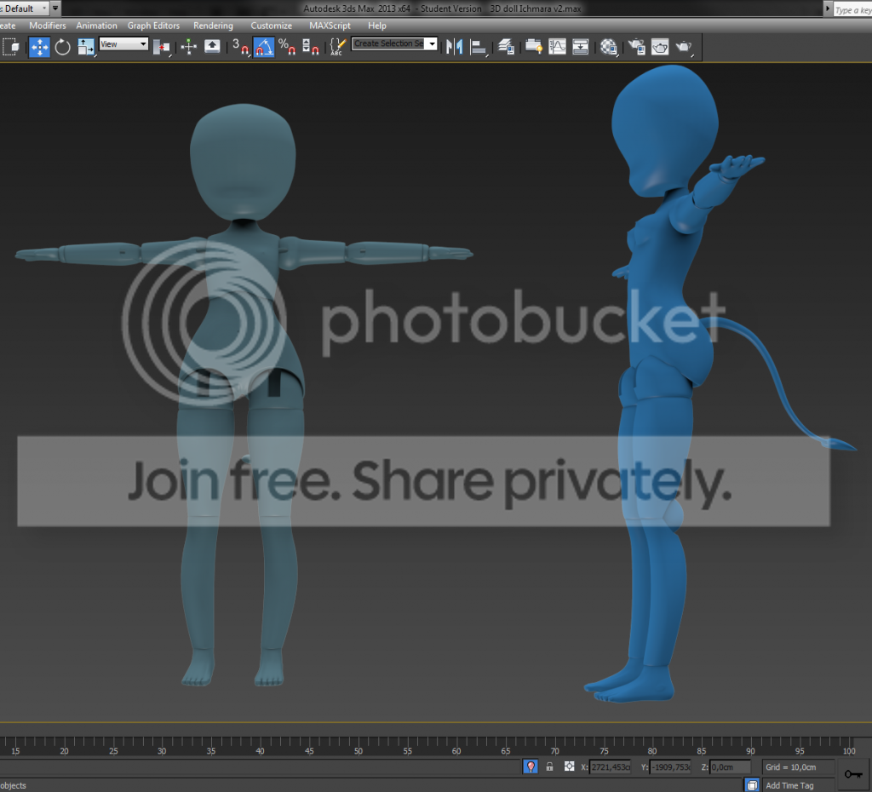Screen dimensions: 872x792
Task: Open the Schematic View icon
Action: pos(580,47)
